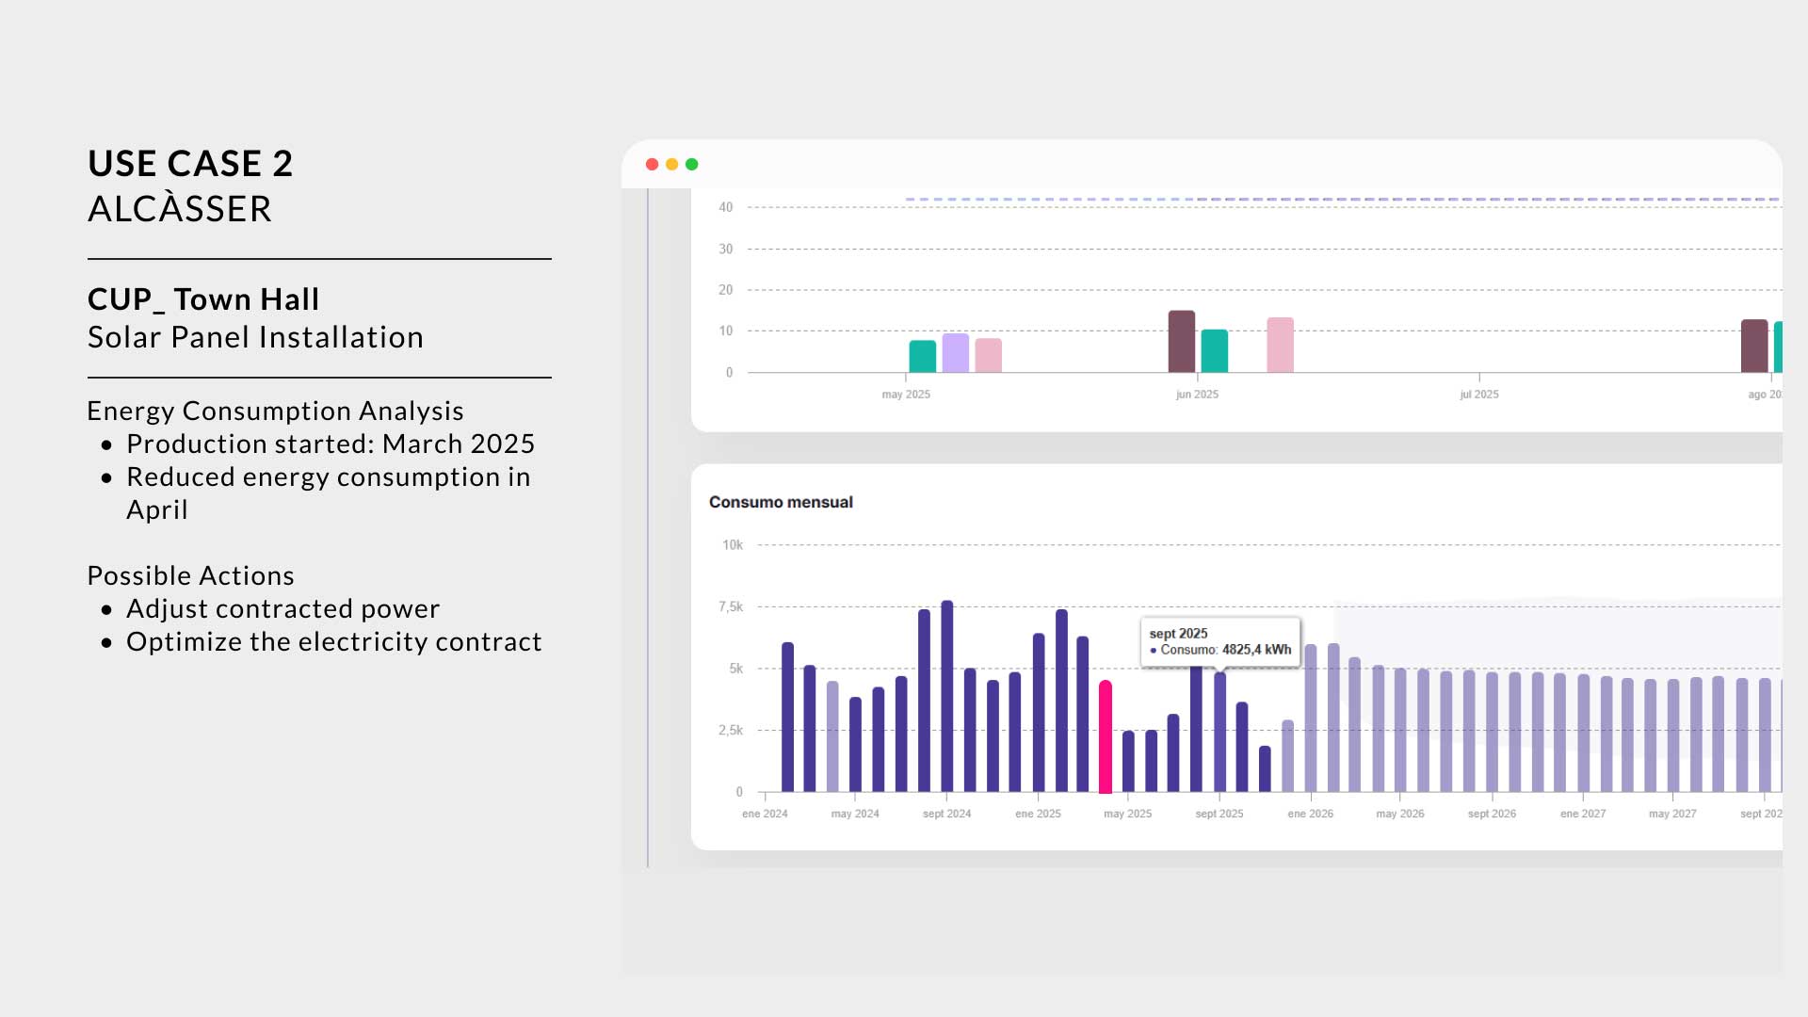Click the 'jul 2025' axis label
This screenshot has height=1017, width=1808.
pyautogui.click(x=1479, y=395)
